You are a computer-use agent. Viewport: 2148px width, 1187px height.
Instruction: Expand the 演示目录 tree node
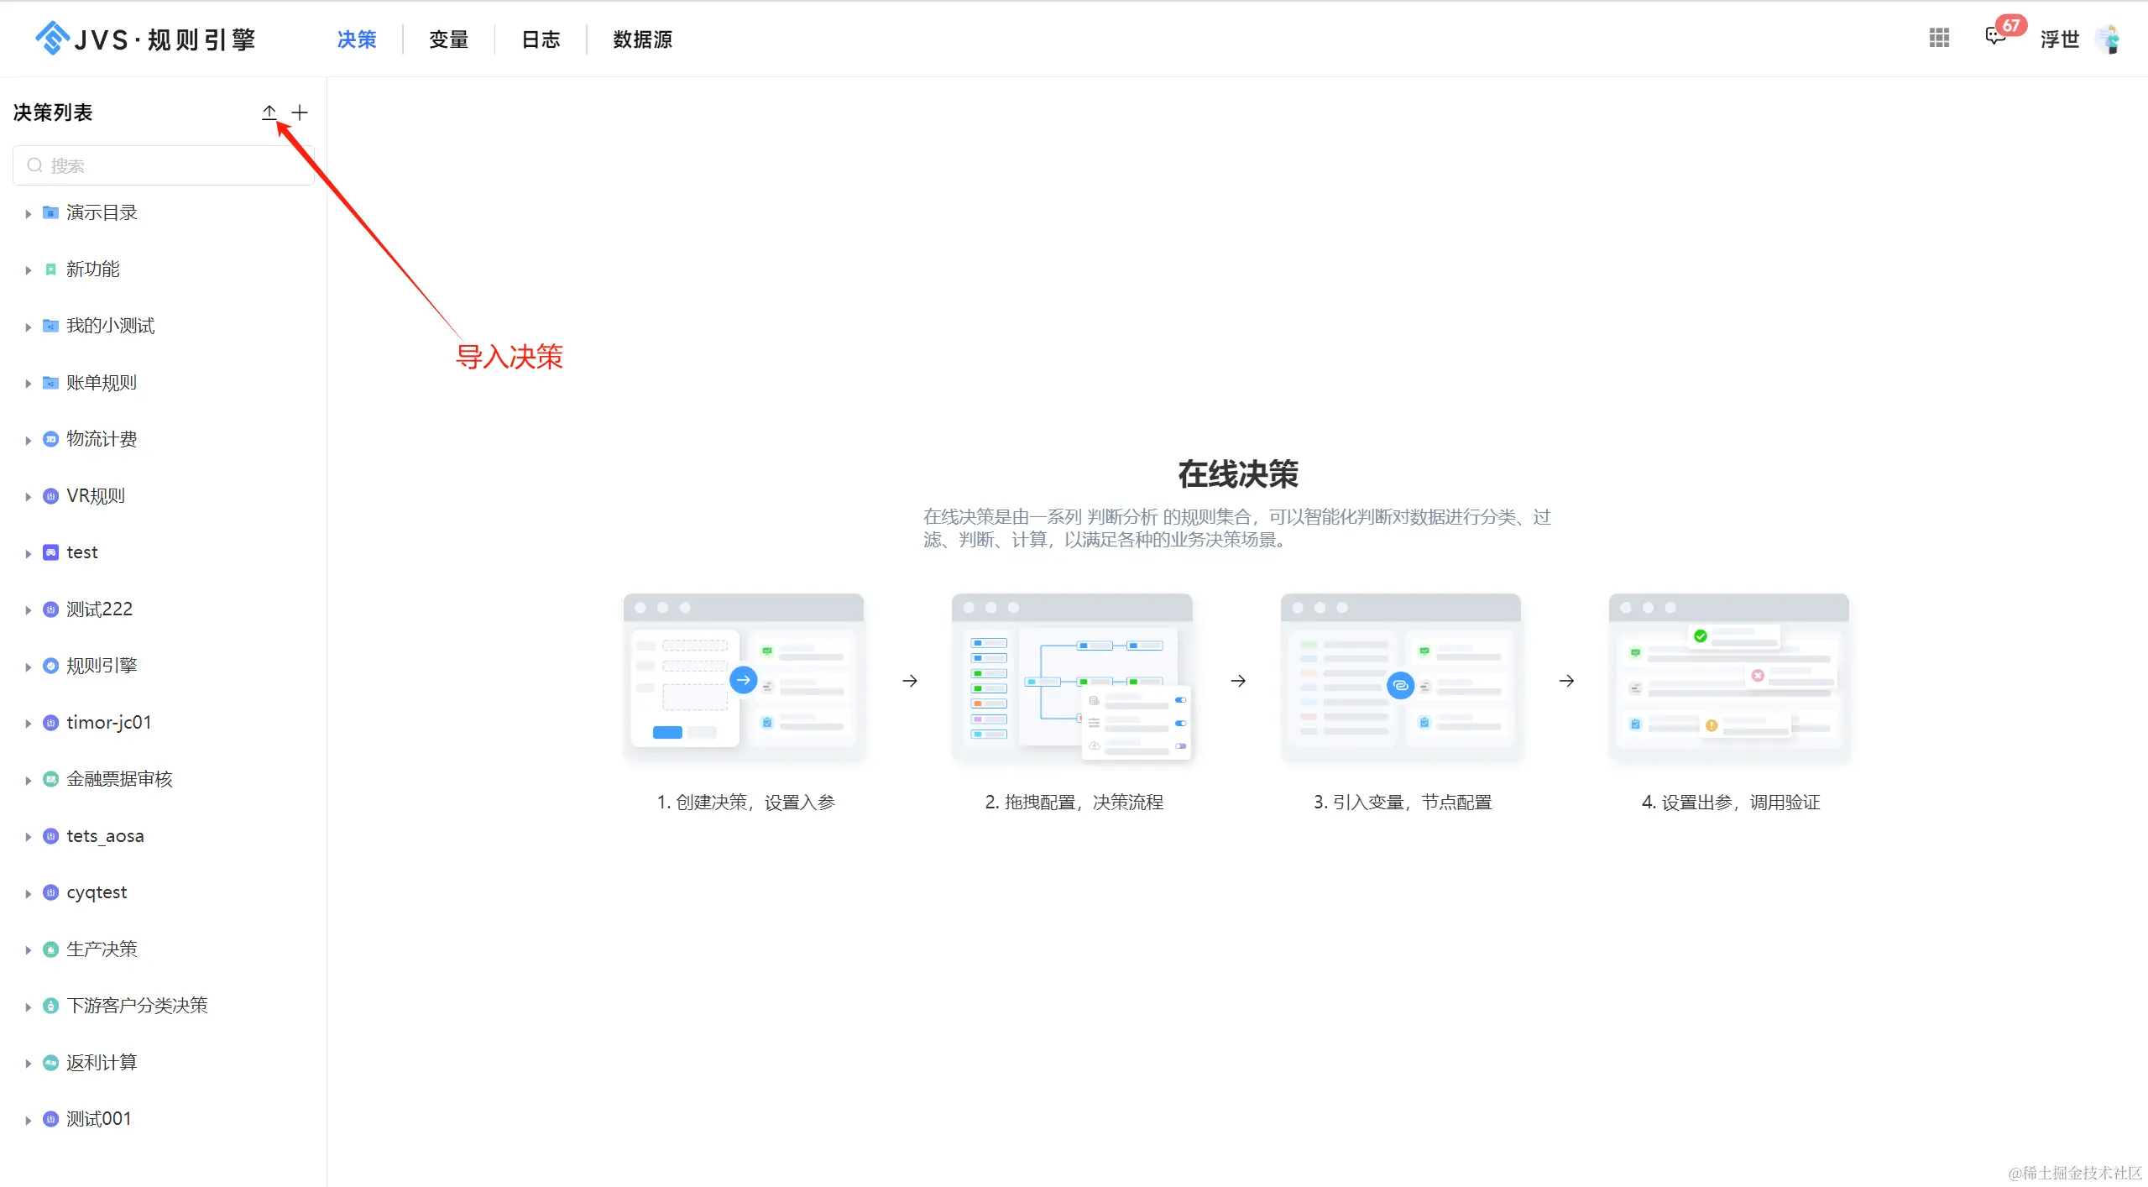click(28, 213)
